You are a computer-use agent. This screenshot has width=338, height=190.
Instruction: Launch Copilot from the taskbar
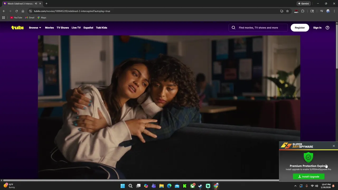pos(146,186)
